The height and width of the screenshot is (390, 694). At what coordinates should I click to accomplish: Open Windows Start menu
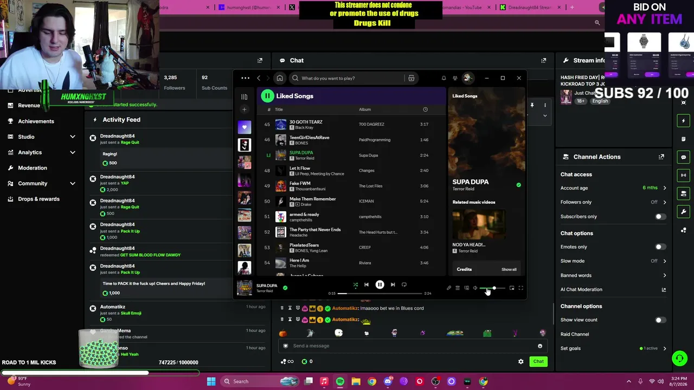(x=211, y=381)
